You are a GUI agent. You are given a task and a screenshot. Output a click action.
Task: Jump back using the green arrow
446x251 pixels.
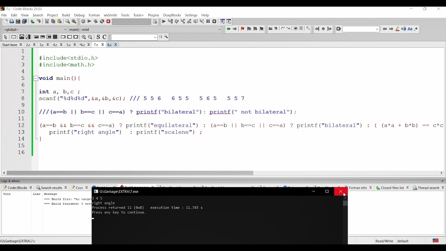(x=229, y=29)
